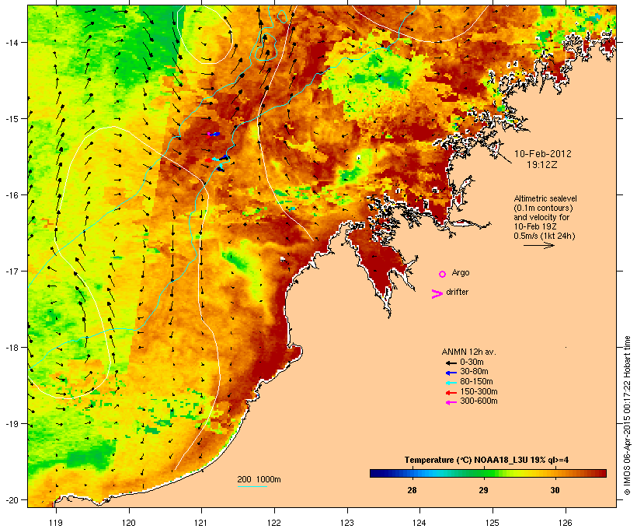
Task: Click the magenta 300-600m legend arrow
Action: tap(451, 402)
